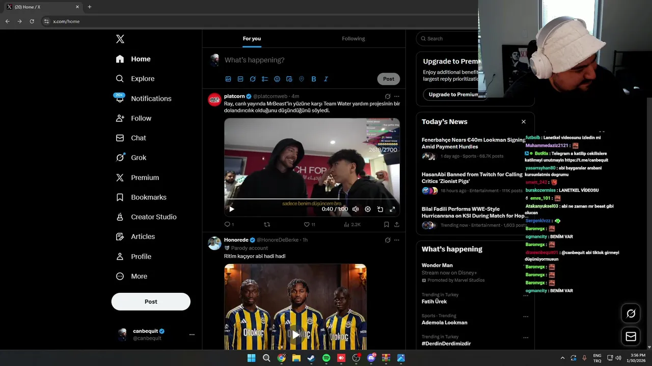Click the Post button in the composer
The image size is (652, 366).
(x=389, y=79)
